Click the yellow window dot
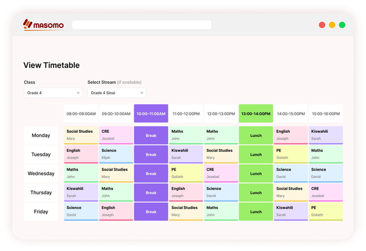366x251 pixels. pos(332,25)
